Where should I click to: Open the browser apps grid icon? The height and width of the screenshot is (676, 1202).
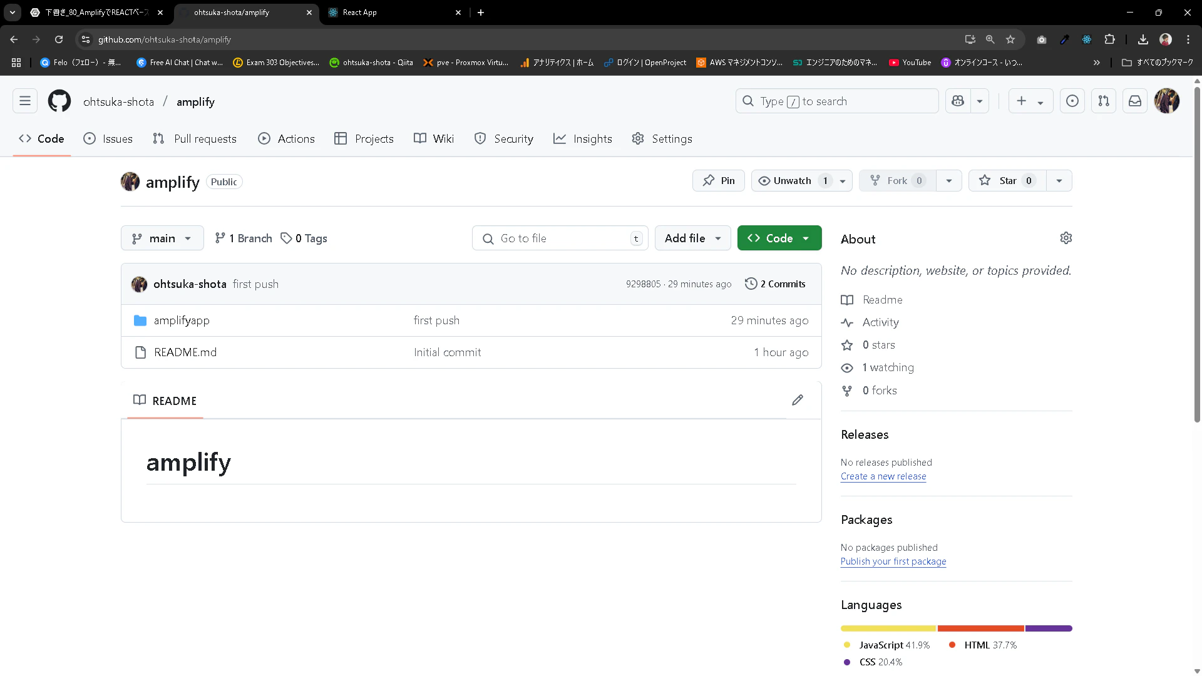coord(16,63)
